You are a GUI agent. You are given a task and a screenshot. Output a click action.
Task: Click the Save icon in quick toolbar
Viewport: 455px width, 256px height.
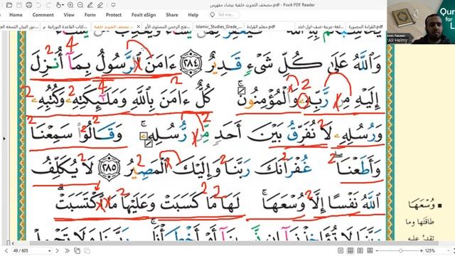point(19,5)
